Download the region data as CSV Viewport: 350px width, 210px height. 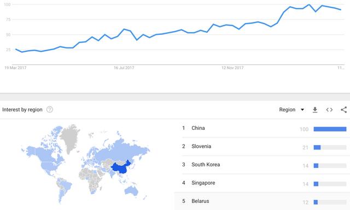pos(315,110)
